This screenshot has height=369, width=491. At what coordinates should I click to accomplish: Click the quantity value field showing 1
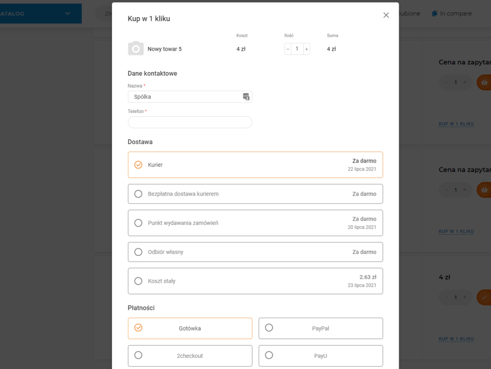coord(297,49)
